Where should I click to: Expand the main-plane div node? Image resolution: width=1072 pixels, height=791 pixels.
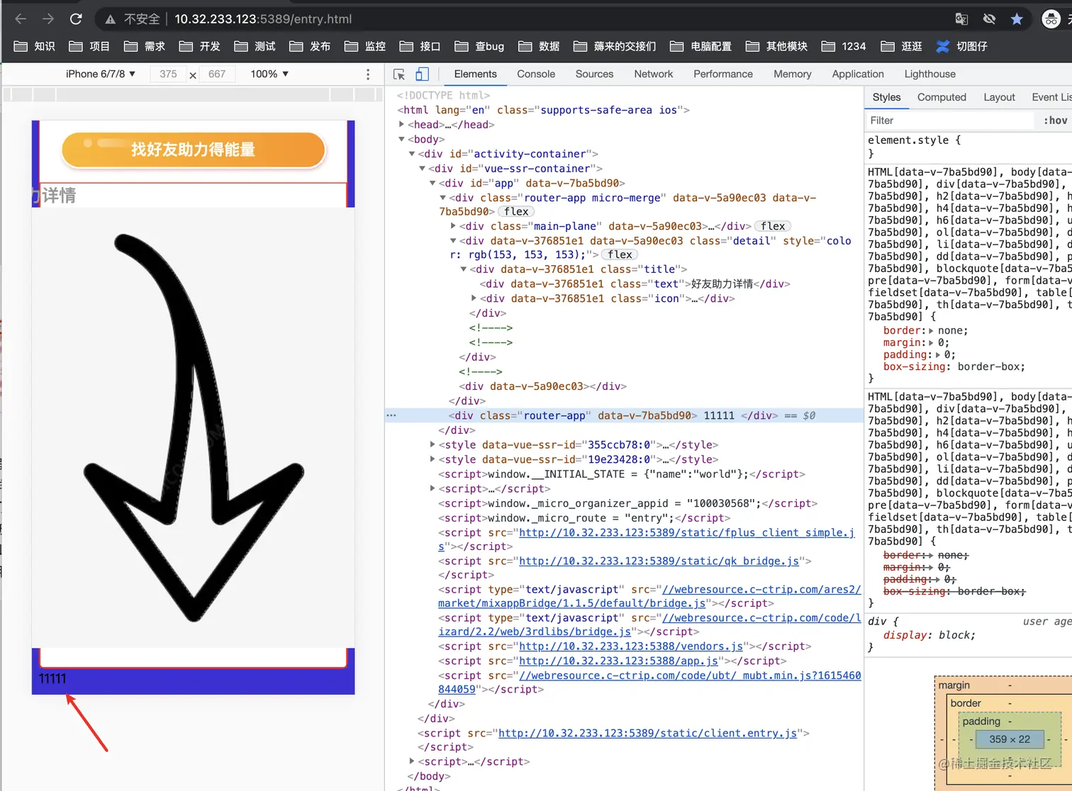(x=453, y=226)
